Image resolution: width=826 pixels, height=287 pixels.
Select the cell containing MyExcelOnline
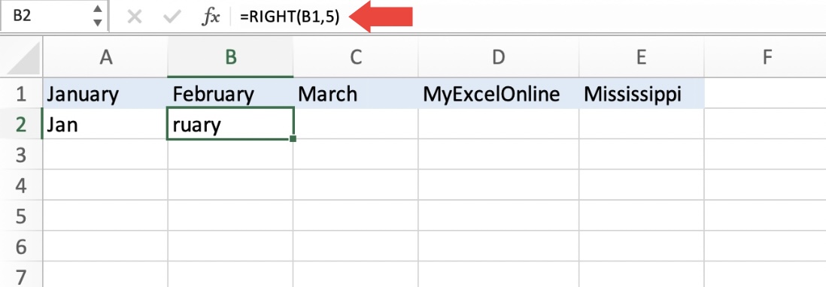click(x=498, y=94)
